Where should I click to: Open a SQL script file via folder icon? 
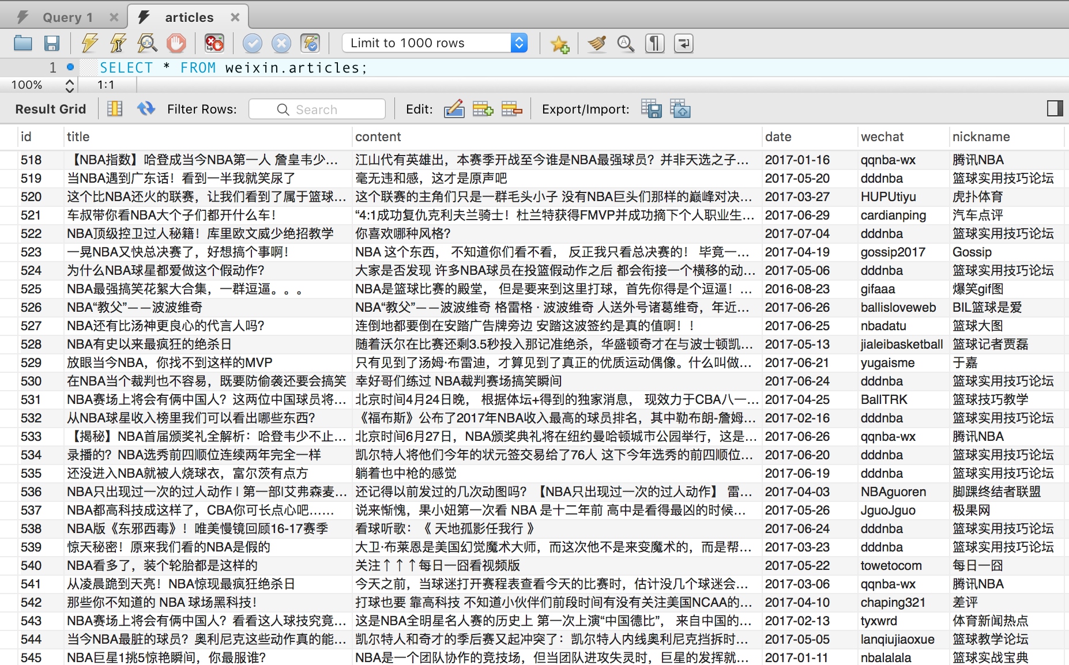23,43
